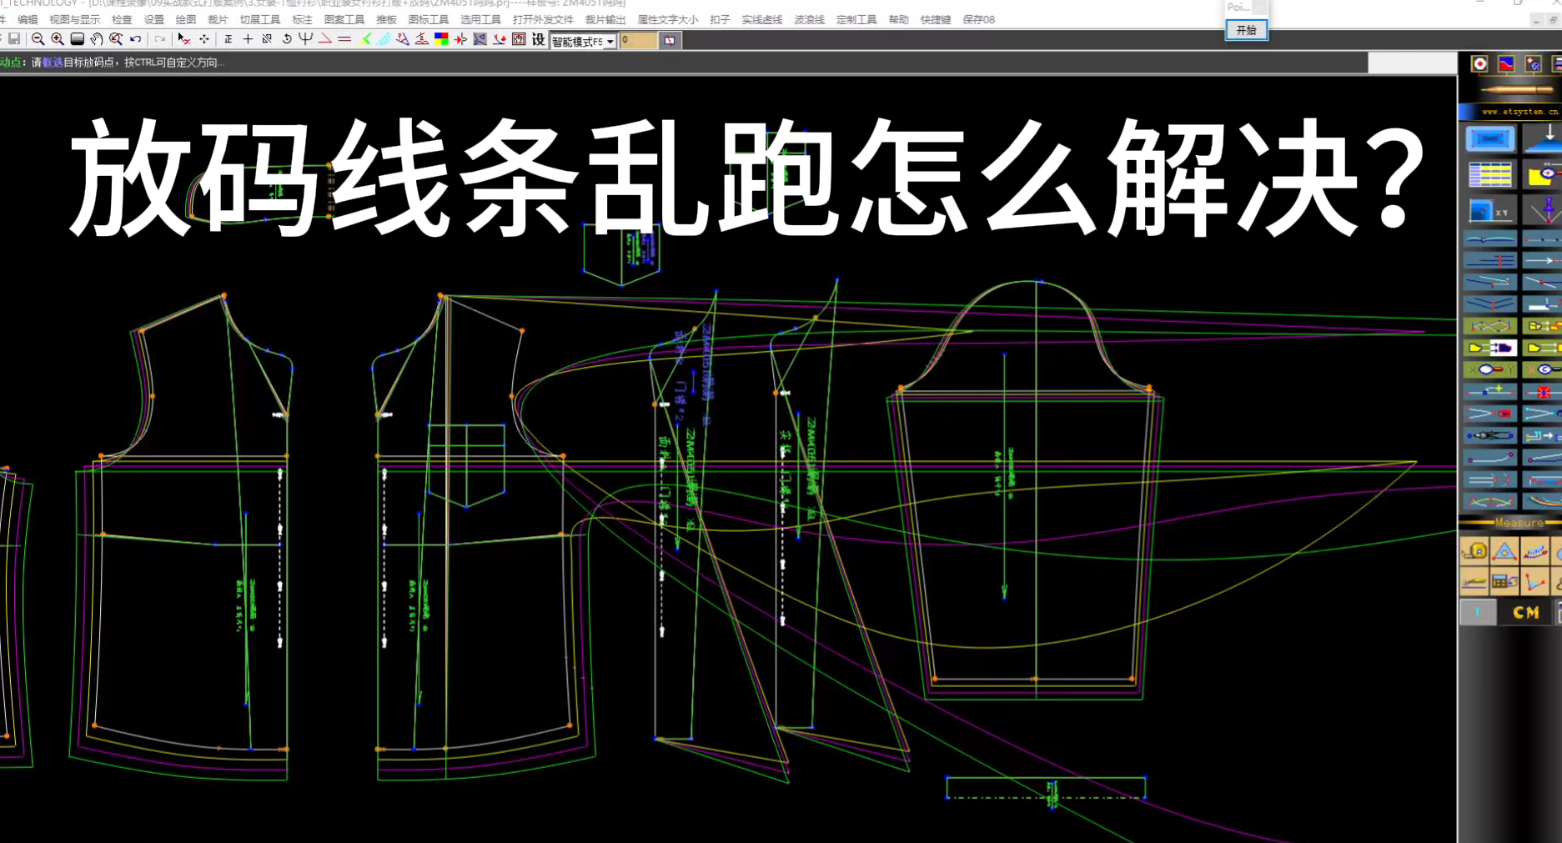Click the Redo arrow icon

160,38
